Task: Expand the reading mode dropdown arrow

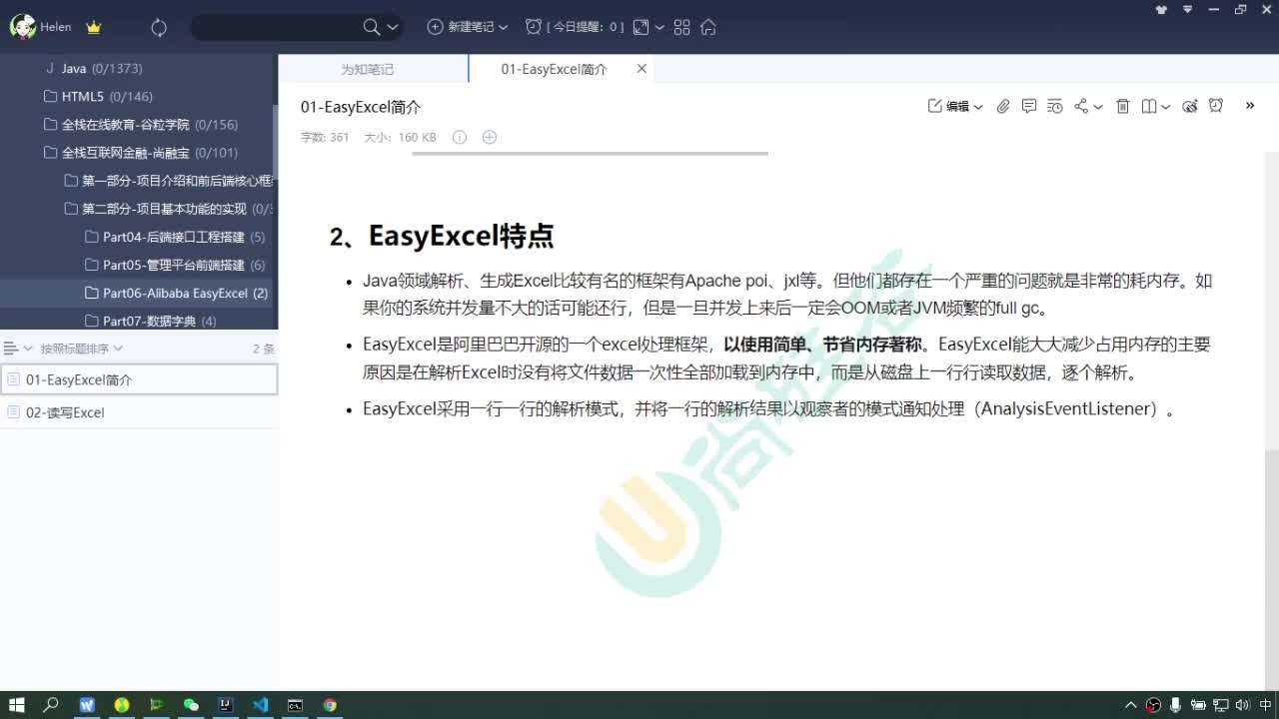Action: [1165, 107]
